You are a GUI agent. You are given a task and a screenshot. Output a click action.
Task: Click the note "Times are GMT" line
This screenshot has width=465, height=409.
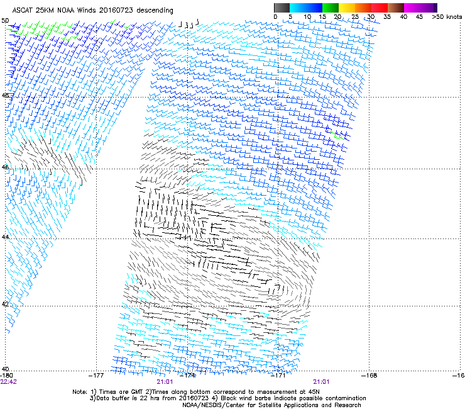click(x=195, y=392)
